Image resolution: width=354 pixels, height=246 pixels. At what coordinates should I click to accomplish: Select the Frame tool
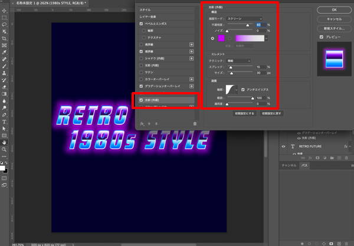[x=4, y=45]
